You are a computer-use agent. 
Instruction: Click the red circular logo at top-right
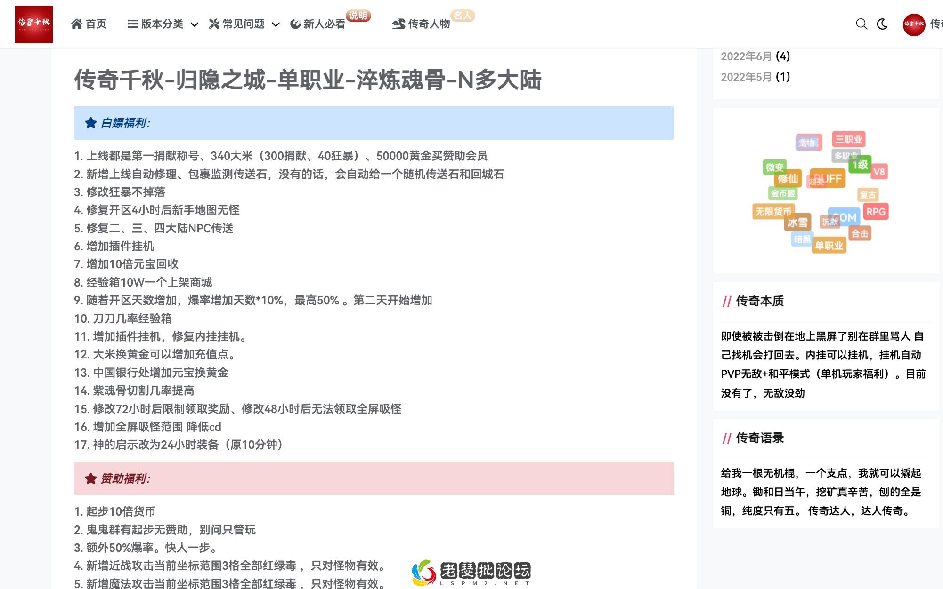pyautogui.click(x=915, y=25)
